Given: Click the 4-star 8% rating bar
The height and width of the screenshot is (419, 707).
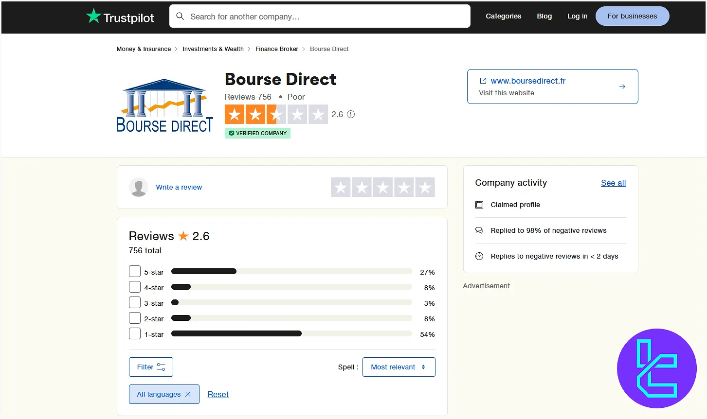Looking at the screenshot, I should click(x=291, y=287).
